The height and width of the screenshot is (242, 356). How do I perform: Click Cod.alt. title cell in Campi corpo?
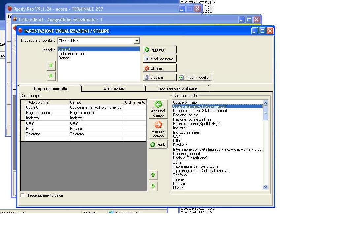tap(47, 107)
